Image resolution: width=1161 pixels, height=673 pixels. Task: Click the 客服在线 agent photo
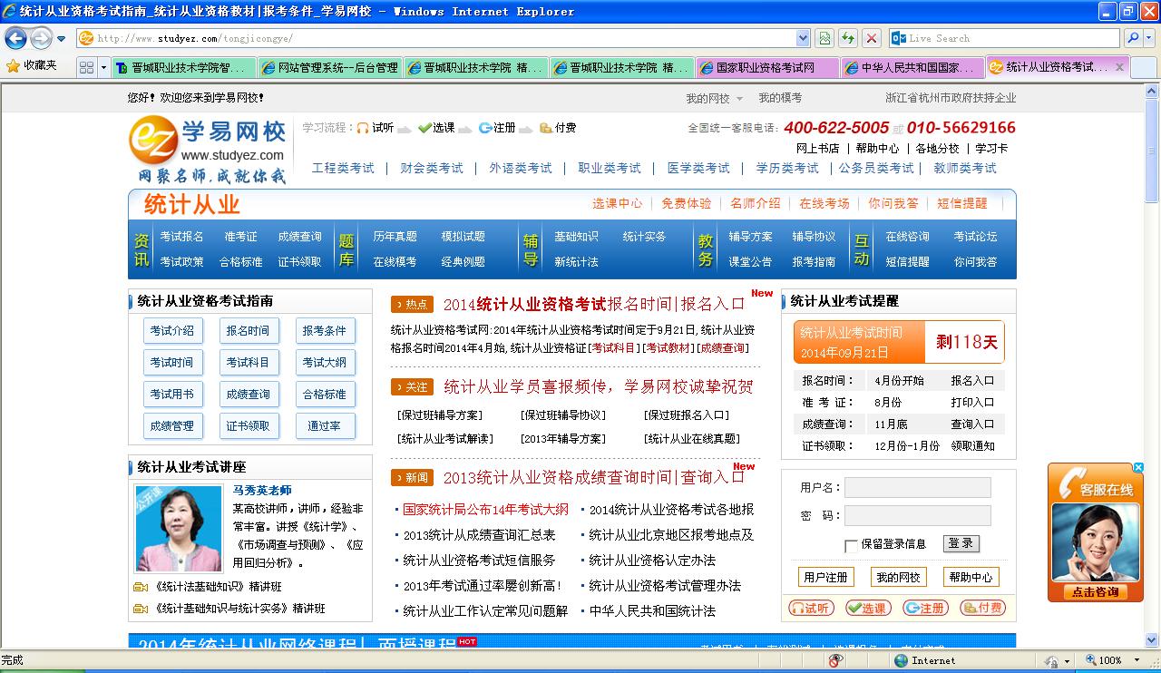pos(1095,542)
